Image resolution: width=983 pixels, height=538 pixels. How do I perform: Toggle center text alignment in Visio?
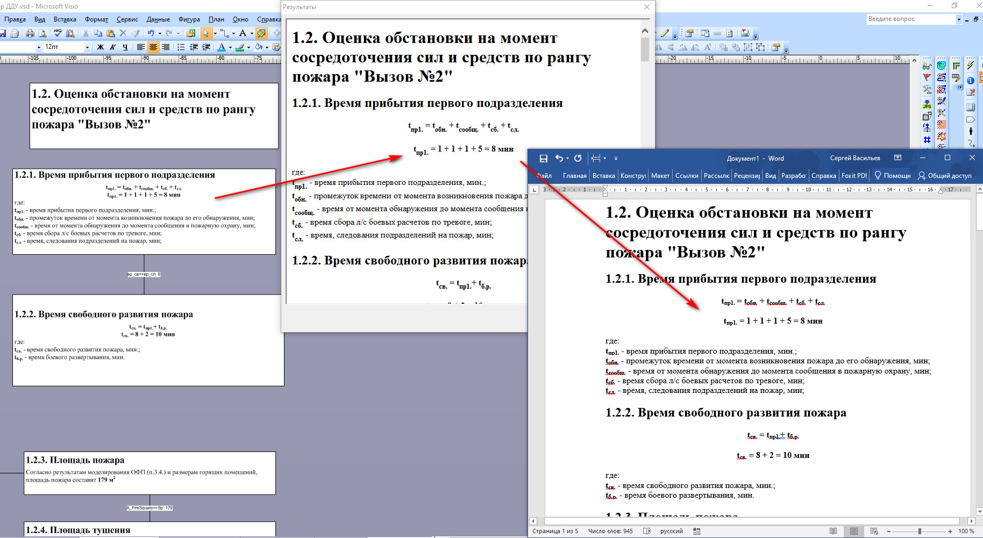pyautogui.click(x=153, y=47)
